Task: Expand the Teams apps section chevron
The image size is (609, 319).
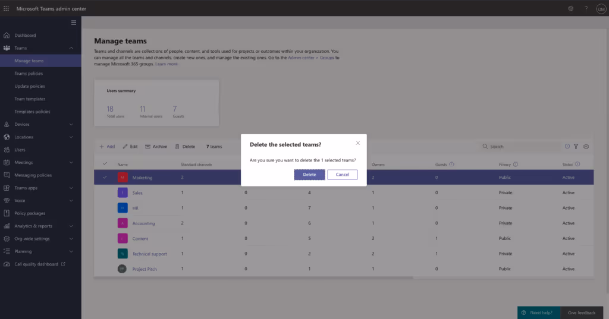Action: click(x=71, y=188)
